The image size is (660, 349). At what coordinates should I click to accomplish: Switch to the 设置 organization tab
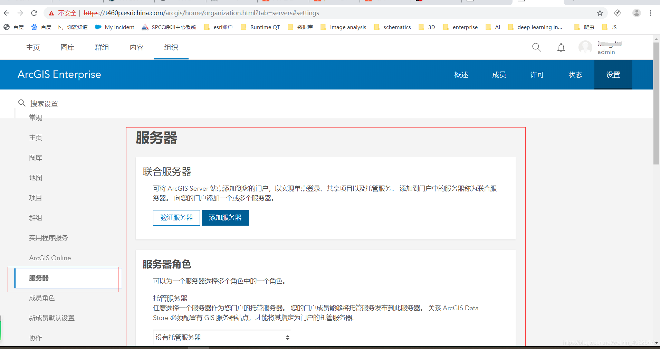click(613, 75)
